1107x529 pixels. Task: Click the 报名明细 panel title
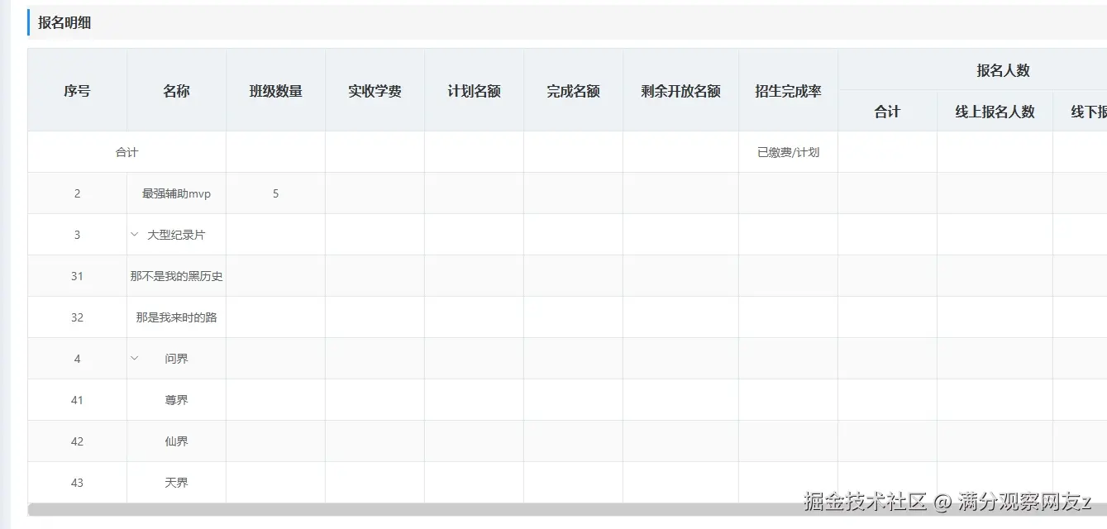coord(63,22)
